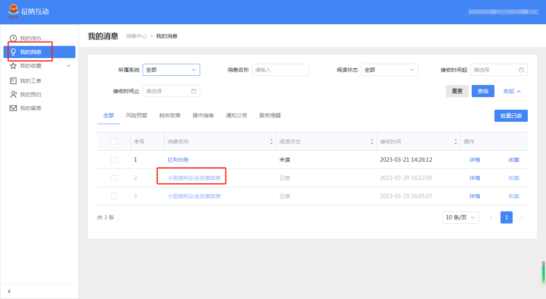Focus the 接收时间止 date field

[171, 91]
